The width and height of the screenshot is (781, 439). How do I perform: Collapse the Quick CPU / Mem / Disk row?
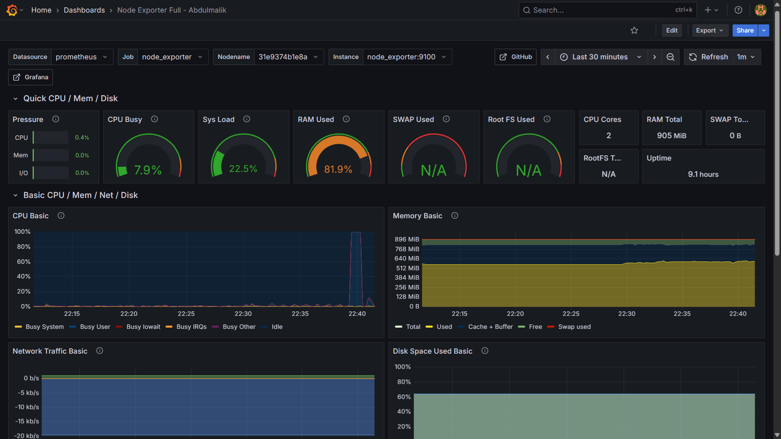(x=15, y=99)
